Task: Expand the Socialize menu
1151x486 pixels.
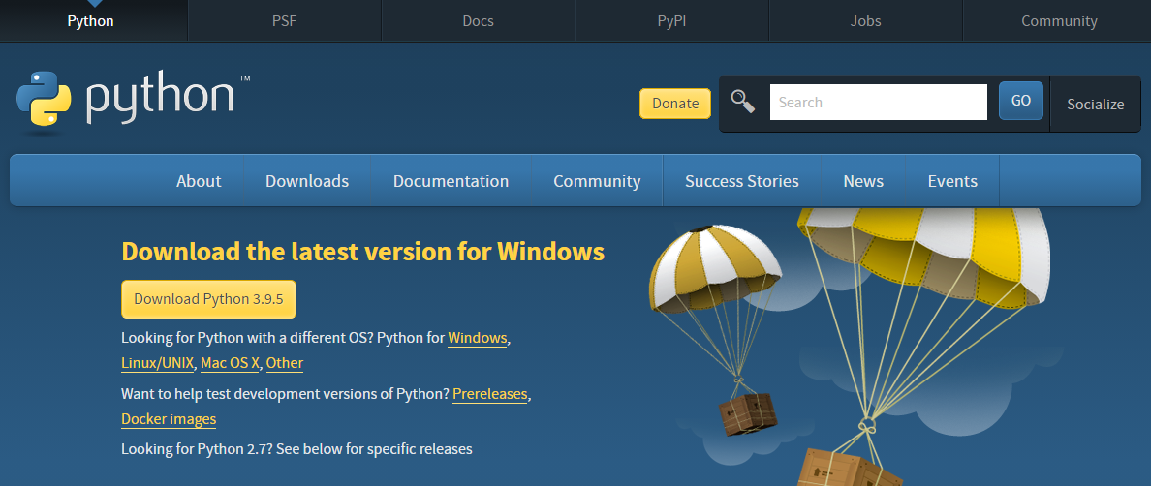Action: coord(1095,105)
